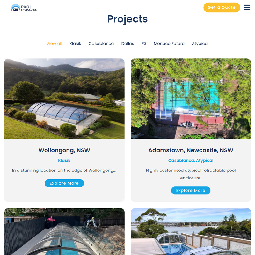Click the Klasik category link under Wollongong
Viewport: 255px width, 255px height.
[64, 161]
